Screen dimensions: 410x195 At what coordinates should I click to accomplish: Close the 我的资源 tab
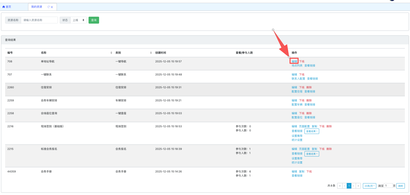52,7
